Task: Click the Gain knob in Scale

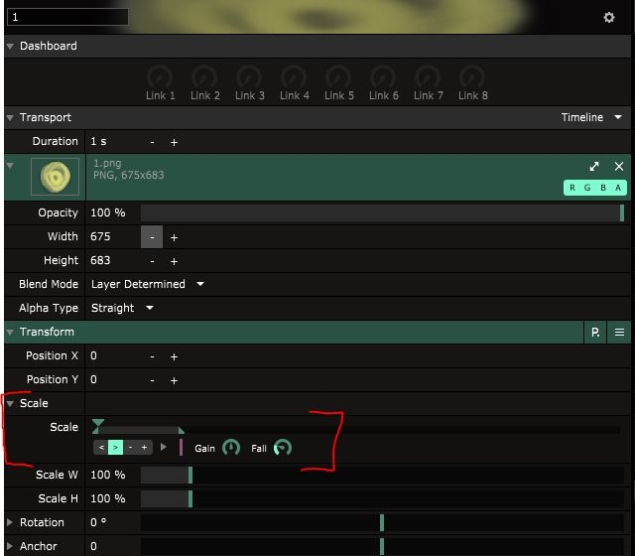Action: (231, 449)
